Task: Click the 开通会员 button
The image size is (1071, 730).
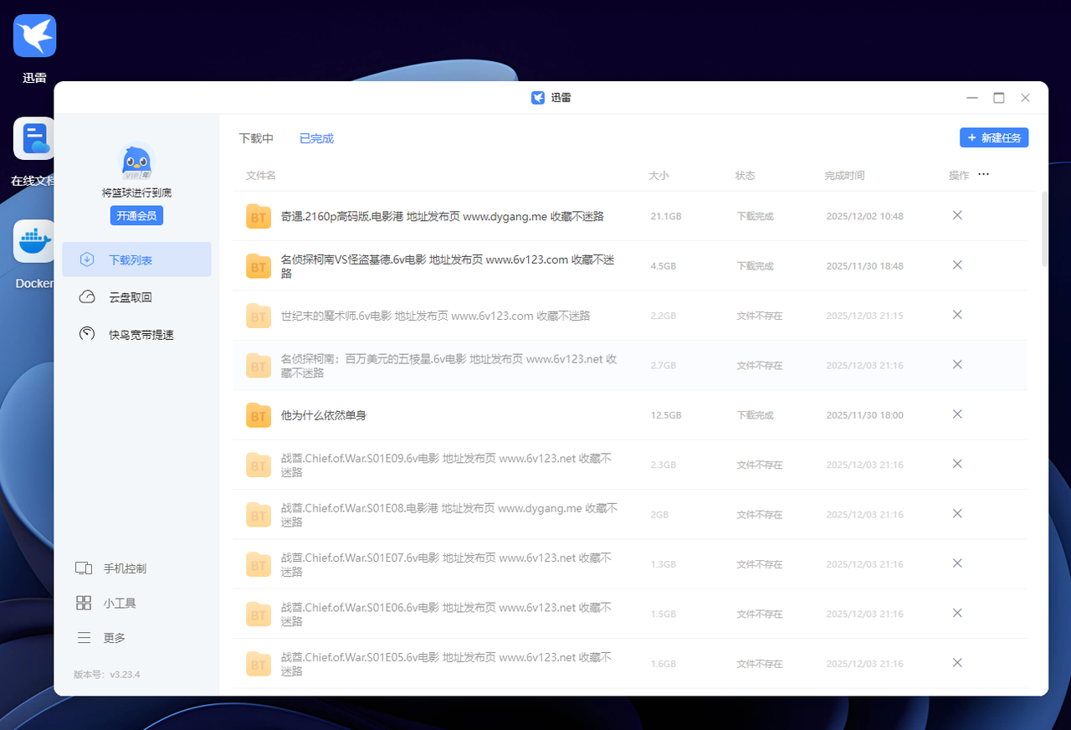Action: tap(136, 215)
